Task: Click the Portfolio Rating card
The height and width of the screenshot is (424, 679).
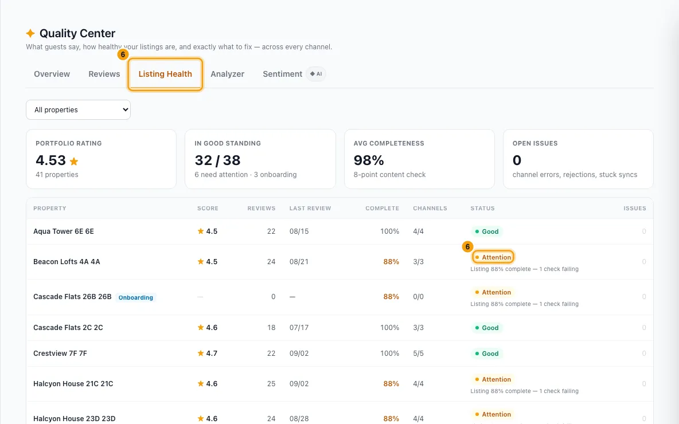Action: pos(101,159)
